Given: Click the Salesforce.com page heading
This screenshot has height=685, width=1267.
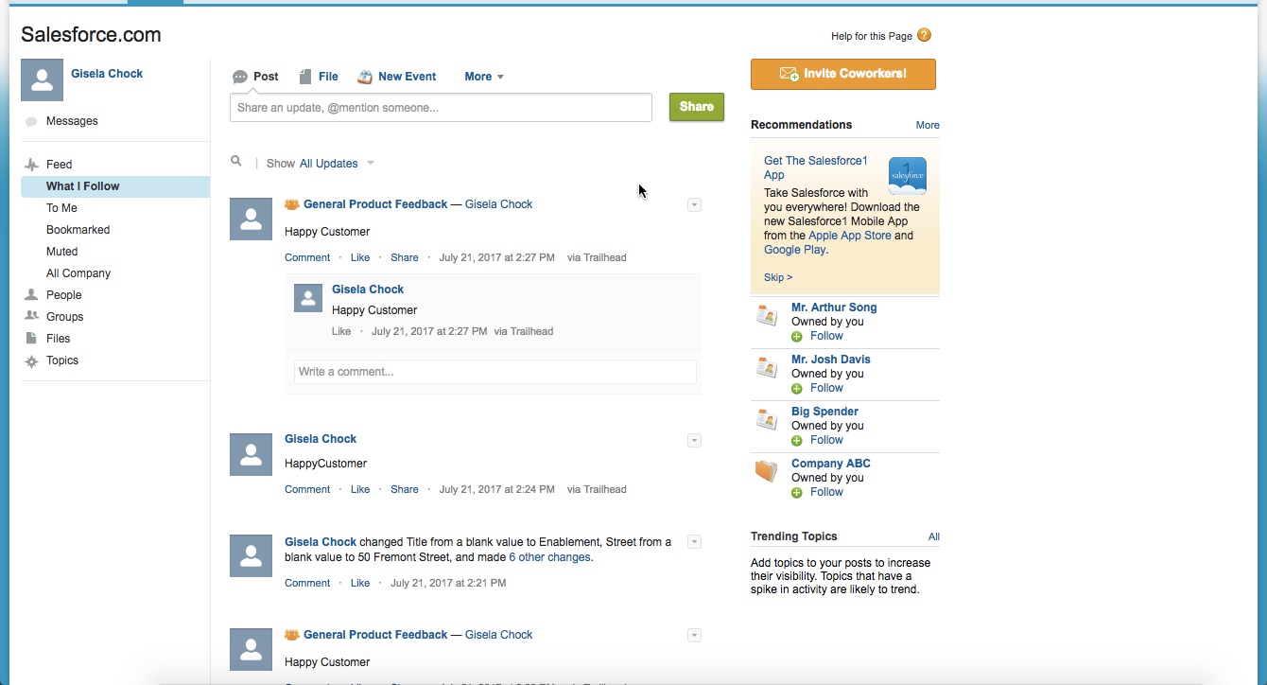Looking at the screenshot, I should pyautogui.click(x=91, y=35).
